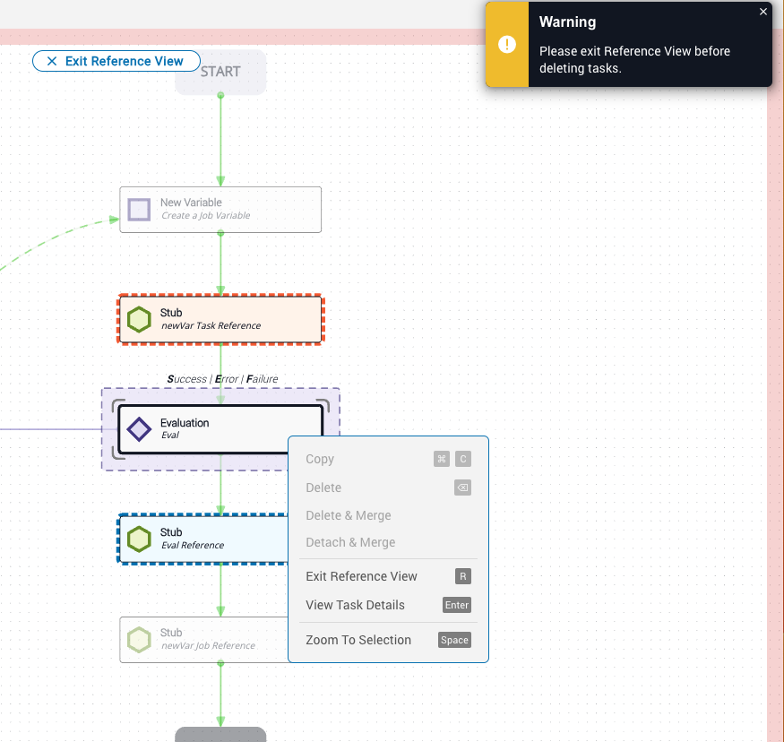Screen dimensions: 784x742
Task: Click the New Variable square icon
Action: (139, 210)
